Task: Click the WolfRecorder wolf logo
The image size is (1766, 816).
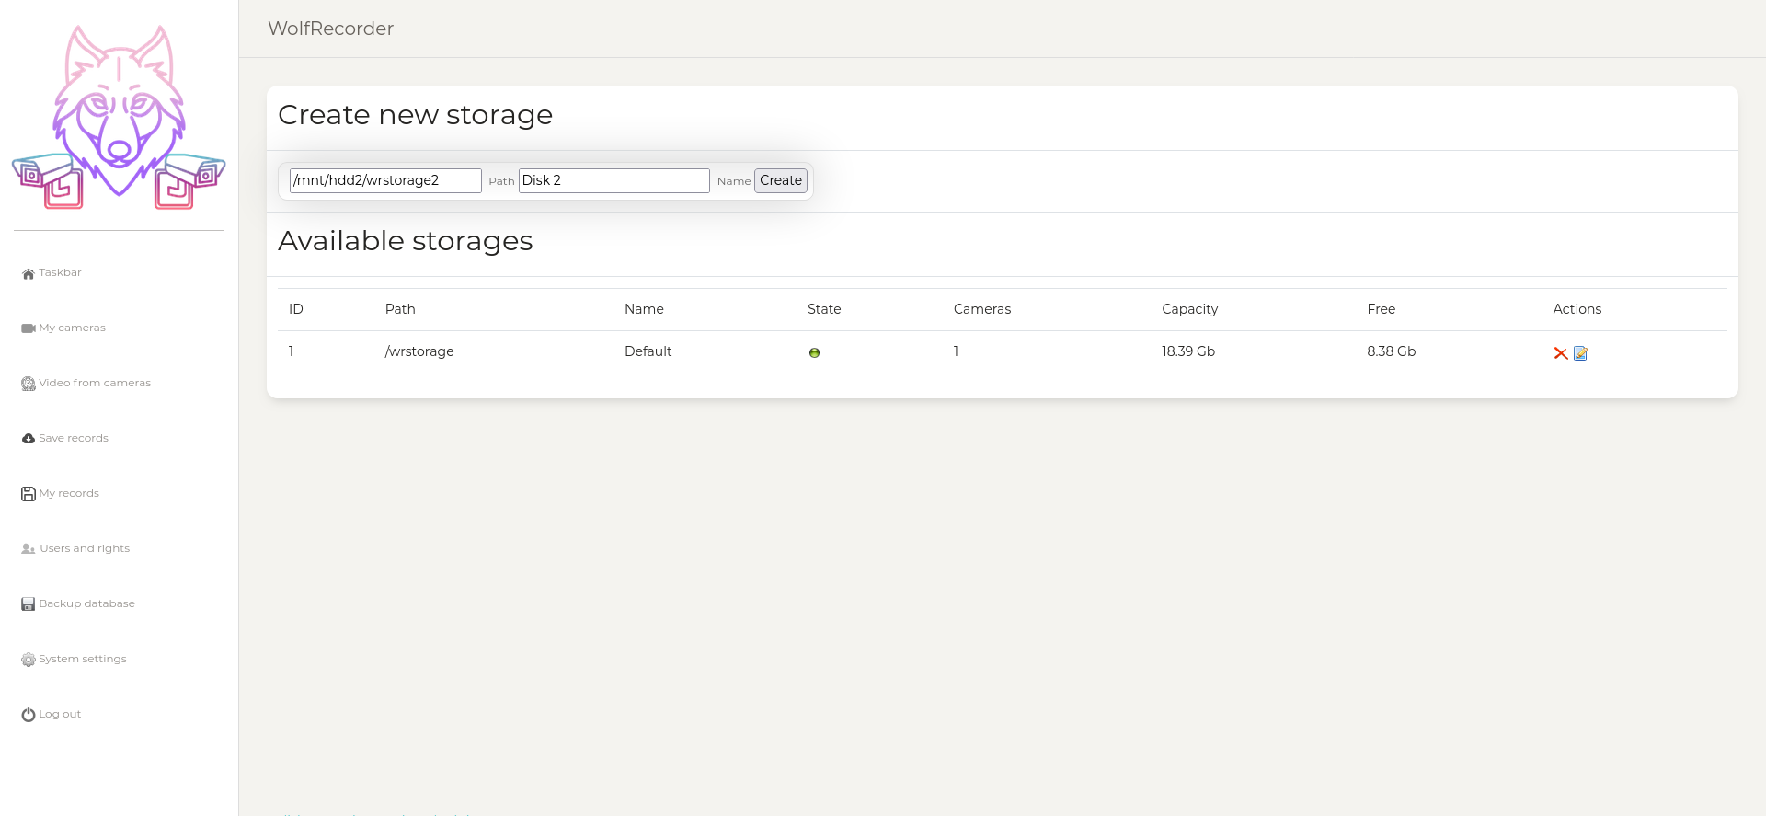Action: 119,118
